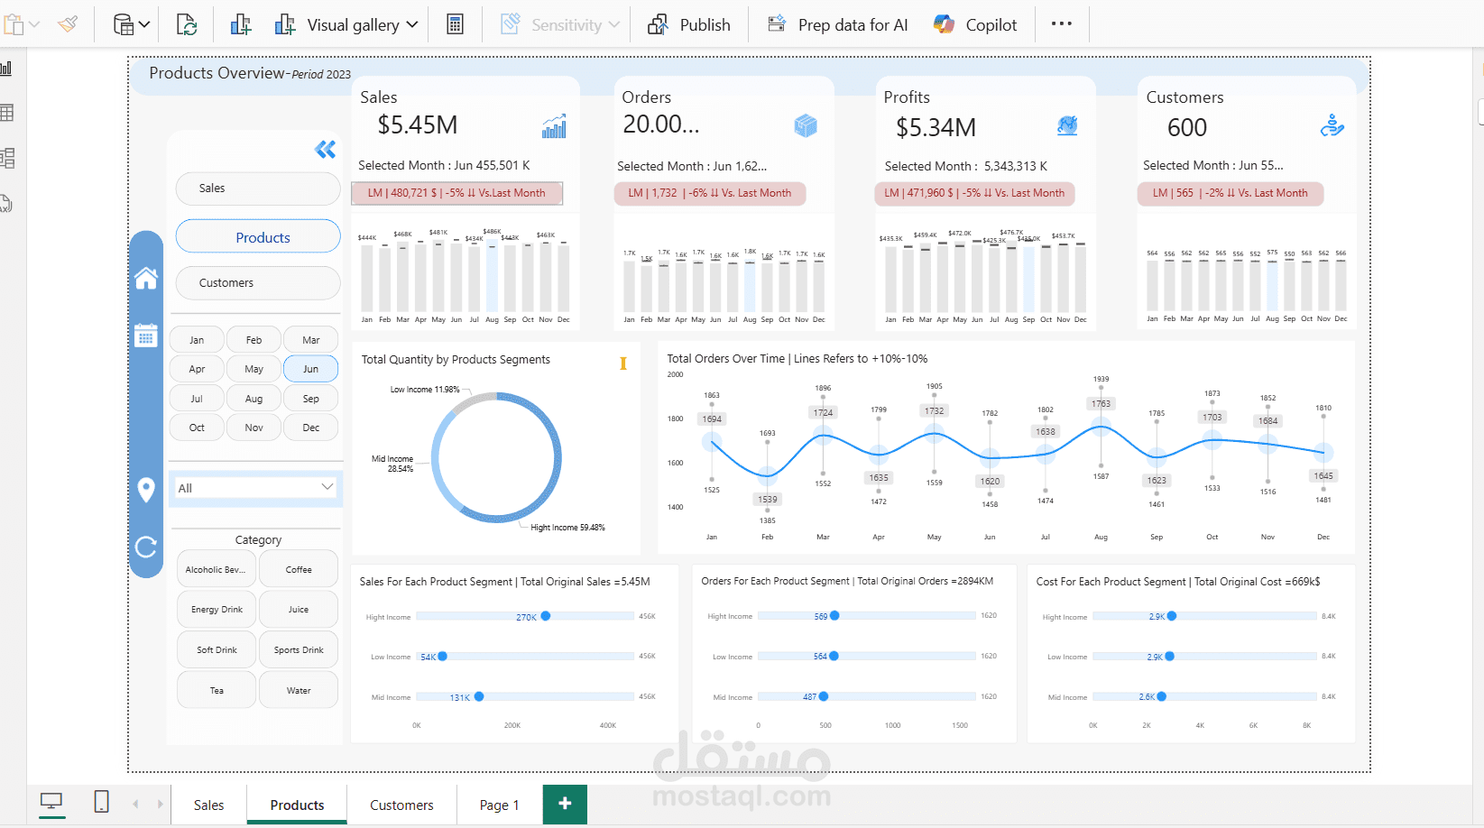
Task: Add a new page with the plus button
Action: (565, 804)
